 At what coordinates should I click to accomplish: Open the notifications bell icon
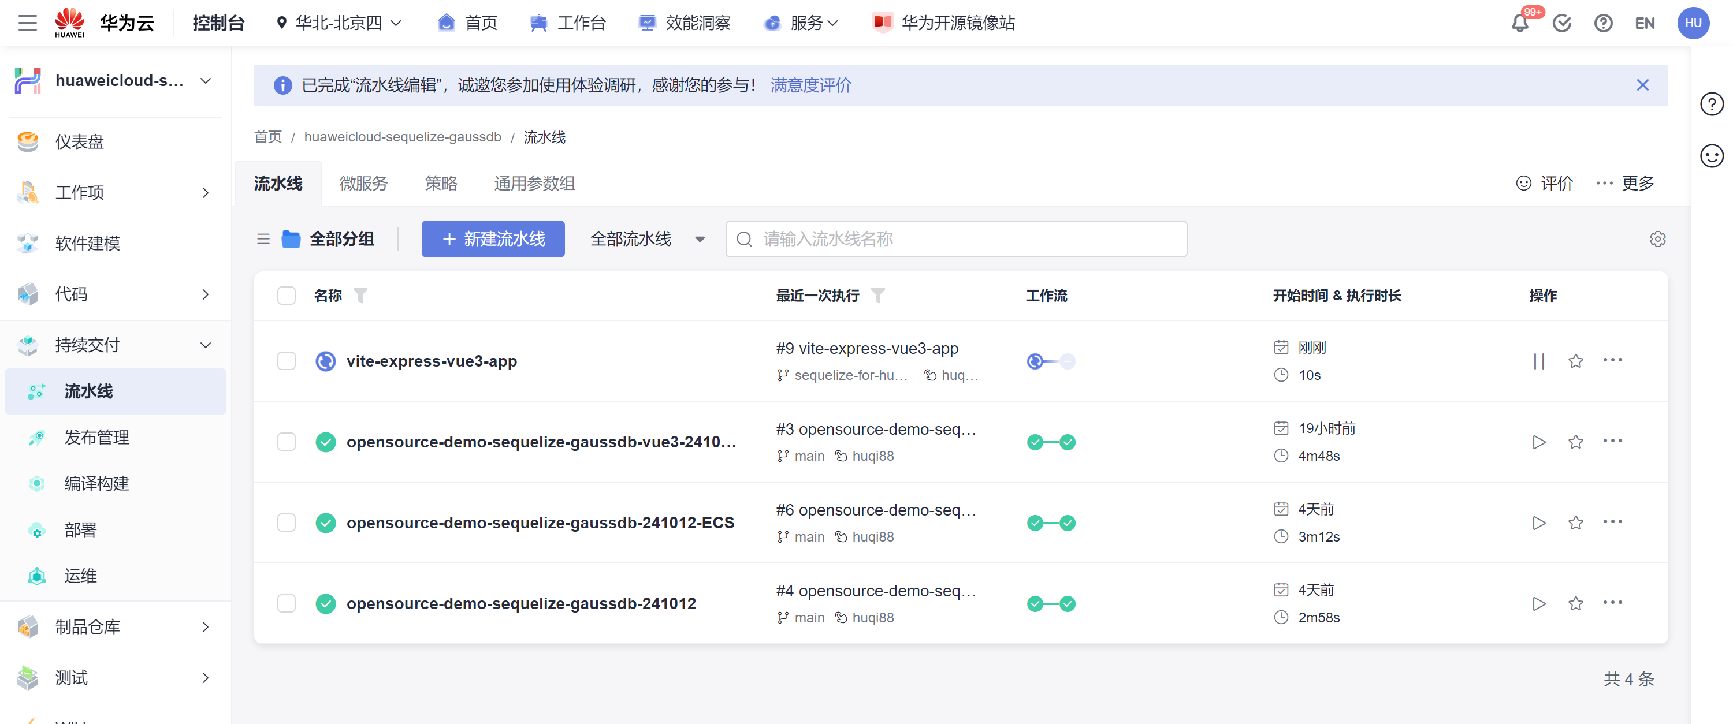pos(1519,24)
